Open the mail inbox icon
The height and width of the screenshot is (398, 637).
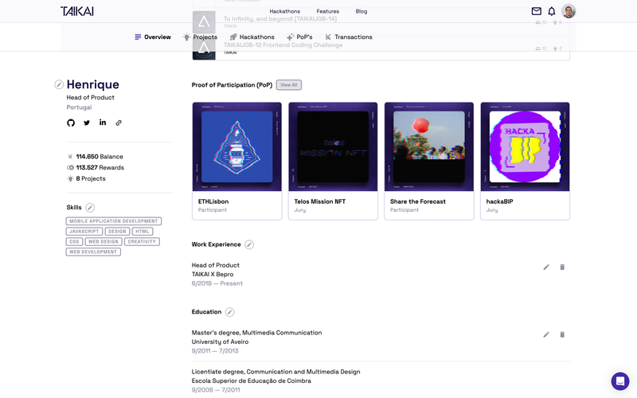tap(536, 11)
